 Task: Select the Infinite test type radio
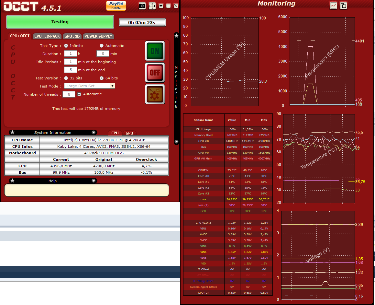coord(66,45)
